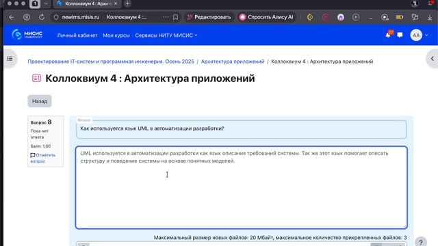This screenshot has height=246, width=438.
Task: Open the help question mark button
Action: click(421, 241)
